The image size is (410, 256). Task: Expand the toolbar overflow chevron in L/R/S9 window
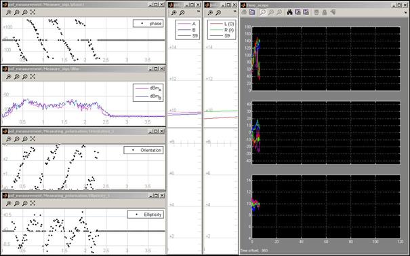click(234, 12)
